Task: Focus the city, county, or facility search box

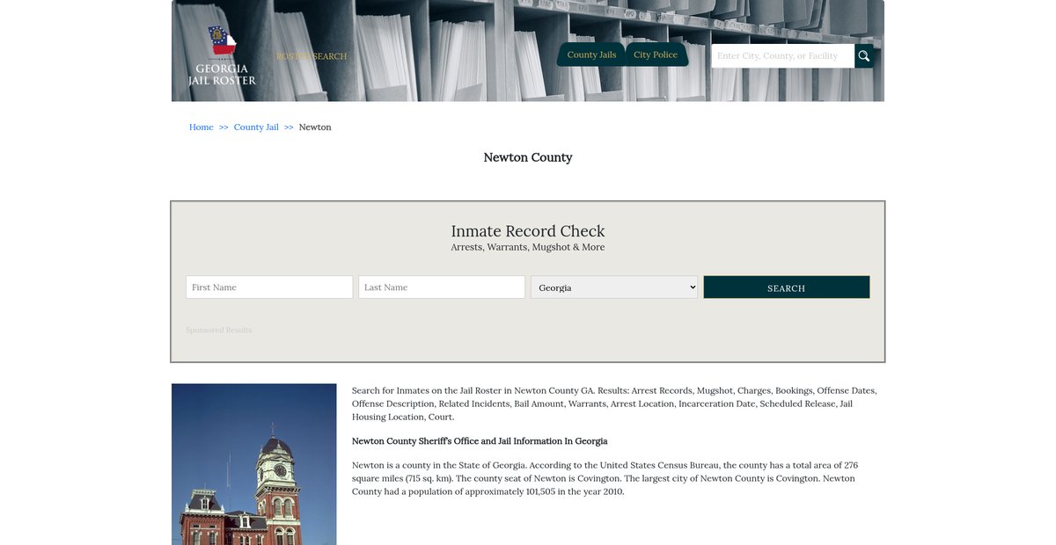Action: point(782,56)
